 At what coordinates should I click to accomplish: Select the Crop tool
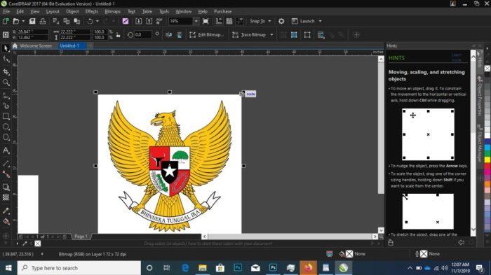coord(6,71)
